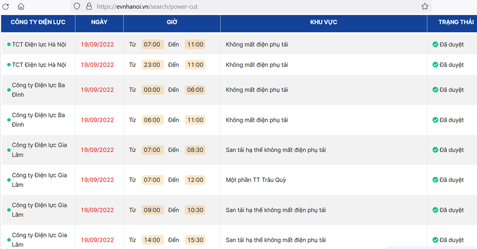Select the NGÀY column header
The image size is (477, 249).
99,22
